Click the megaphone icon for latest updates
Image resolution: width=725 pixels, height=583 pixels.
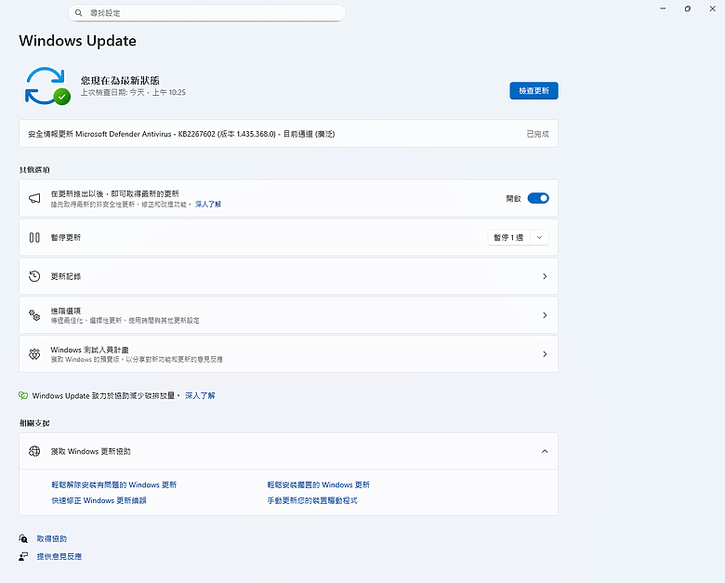pos(34,198)
